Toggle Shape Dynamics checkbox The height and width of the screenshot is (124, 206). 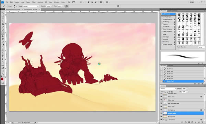click(162, 19)
